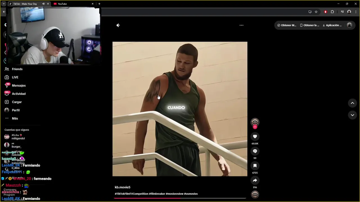Open TikTok profile avatar in top pill

tap(350, 25)
